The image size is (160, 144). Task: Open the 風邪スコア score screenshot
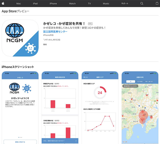[x=100, y=108]
